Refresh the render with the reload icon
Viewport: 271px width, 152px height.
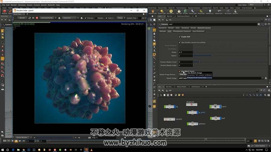click(30, 18)
